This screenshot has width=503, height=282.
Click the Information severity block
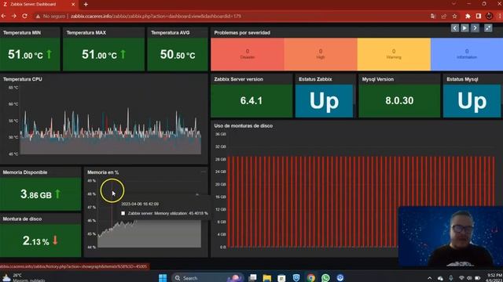pos(467,54)
